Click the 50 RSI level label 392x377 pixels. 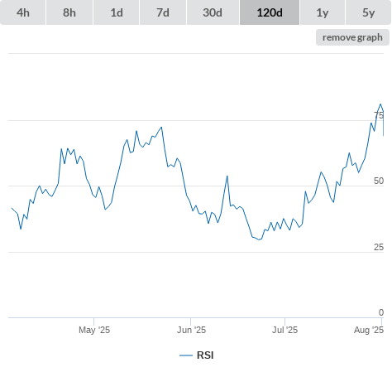(379, 181)
